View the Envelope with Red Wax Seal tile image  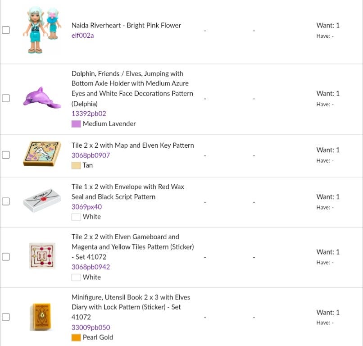[x=42, y=201]
